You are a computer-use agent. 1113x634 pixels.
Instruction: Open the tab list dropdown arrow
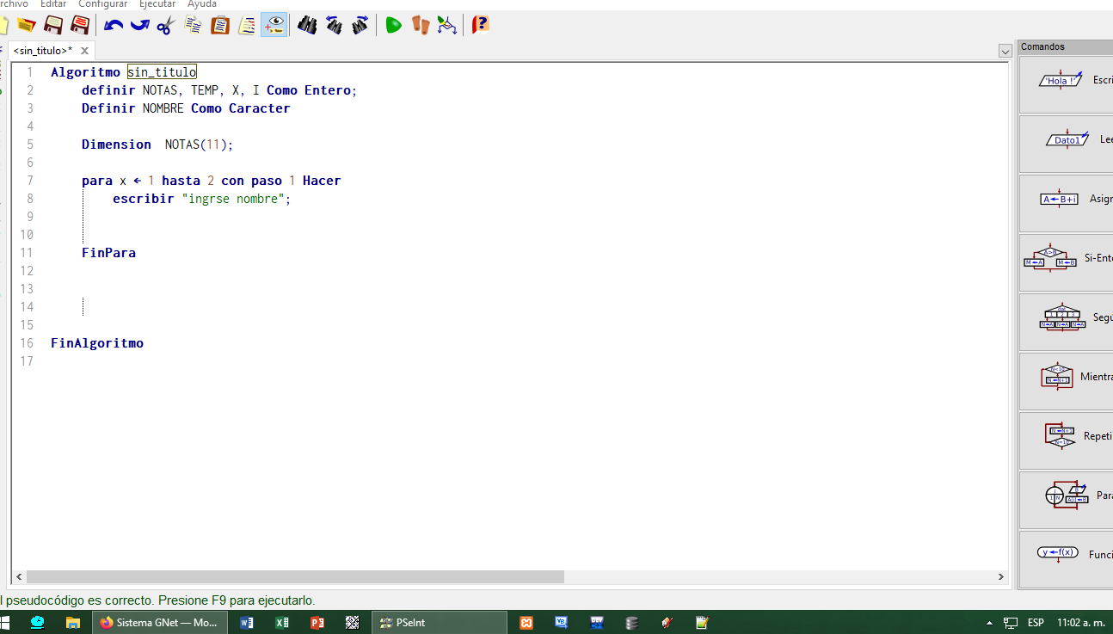1005,52
